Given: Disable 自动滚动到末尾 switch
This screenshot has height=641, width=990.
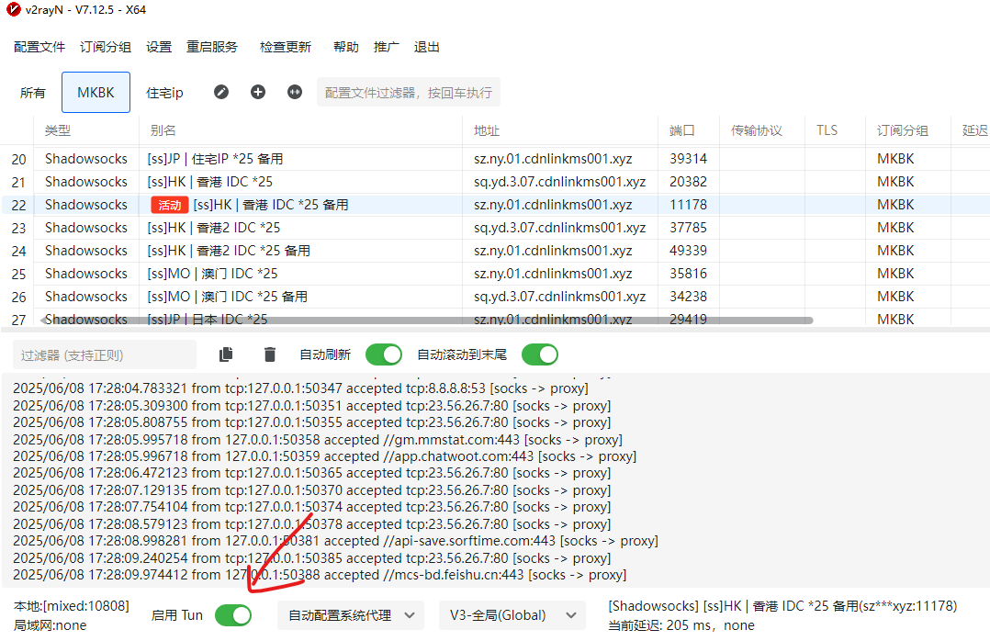Looking at the screenshot, I should pos(539,354).
